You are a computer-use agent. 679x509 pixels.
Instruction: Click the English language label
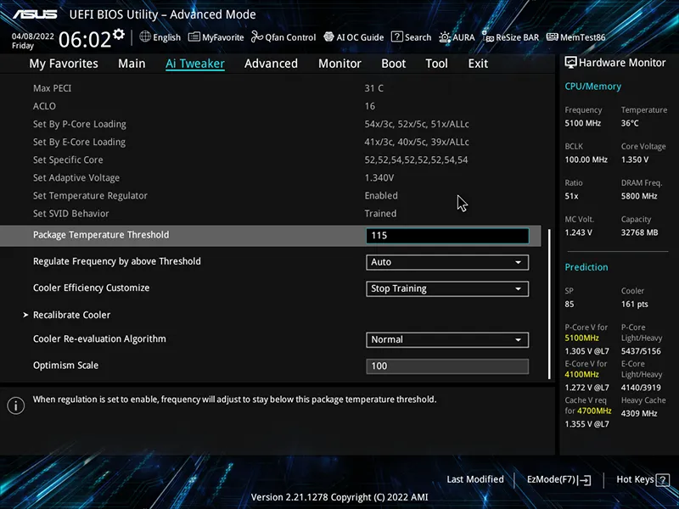[166, 37]
